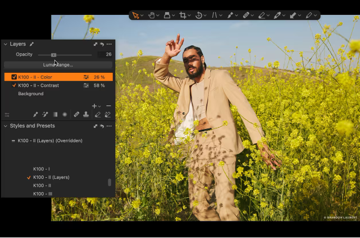Open the Layers panel three-dot menu

point(109,44)
